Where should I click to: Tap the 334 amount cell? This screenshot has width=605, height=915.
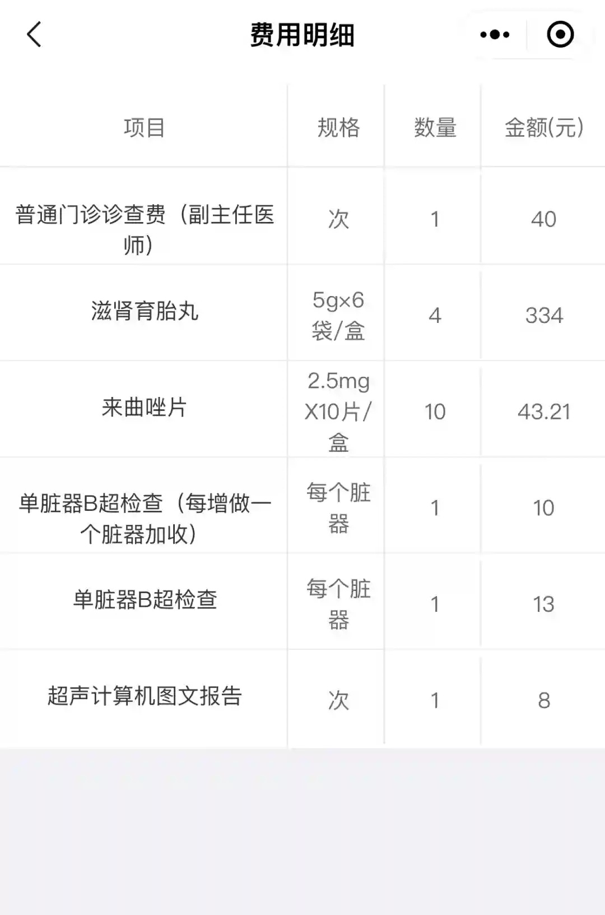[x=543, y=316]
